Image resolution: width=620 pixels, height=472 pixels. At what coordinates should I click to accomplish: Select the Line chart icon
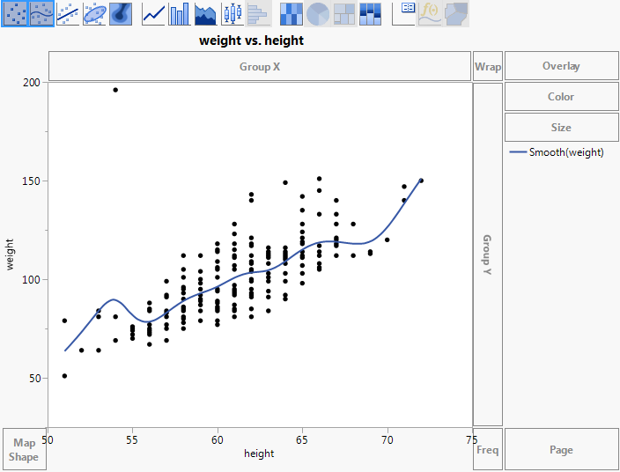[153, 14]
